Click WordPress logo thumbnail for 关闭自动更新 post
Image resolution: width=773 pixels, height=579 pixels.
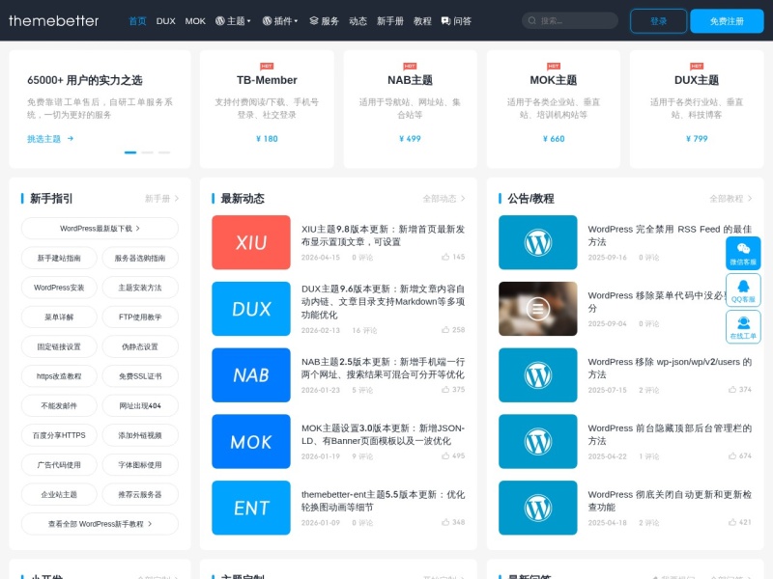coord(538,508)
